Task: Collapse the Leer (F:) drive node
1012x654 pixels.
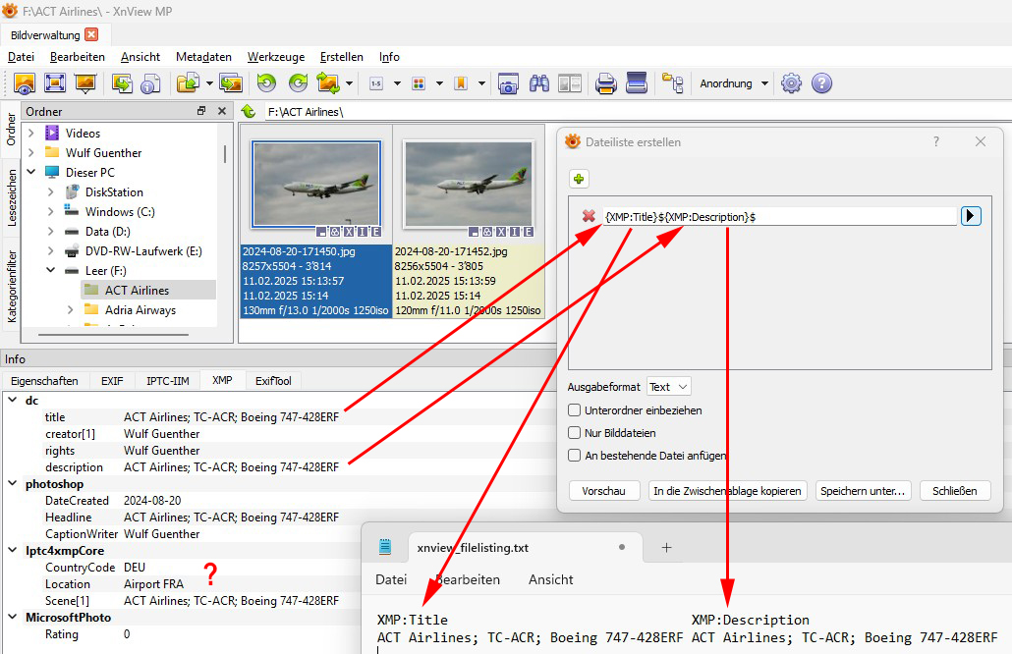Action: click(x=51, y=270)
